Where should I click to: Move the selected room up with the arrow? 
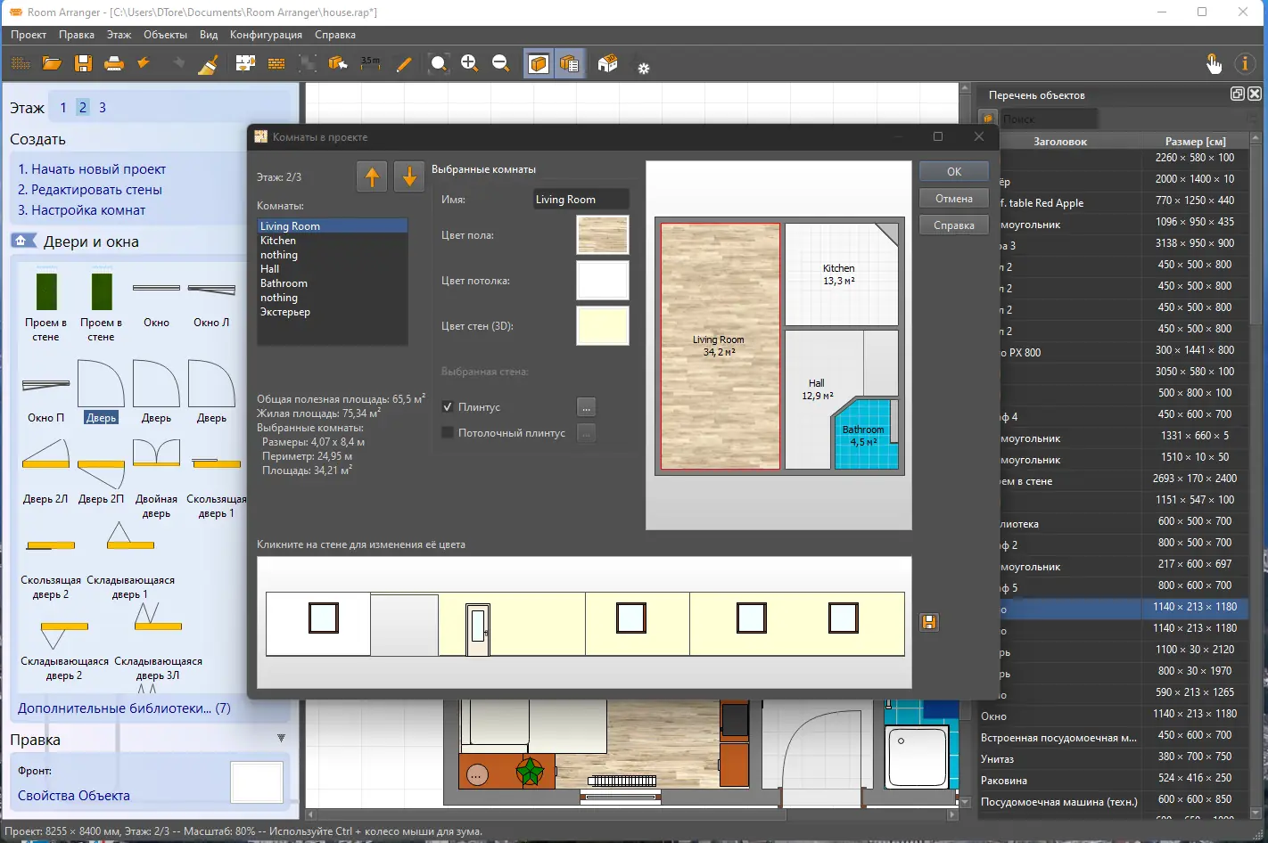[x=372, y=176]
